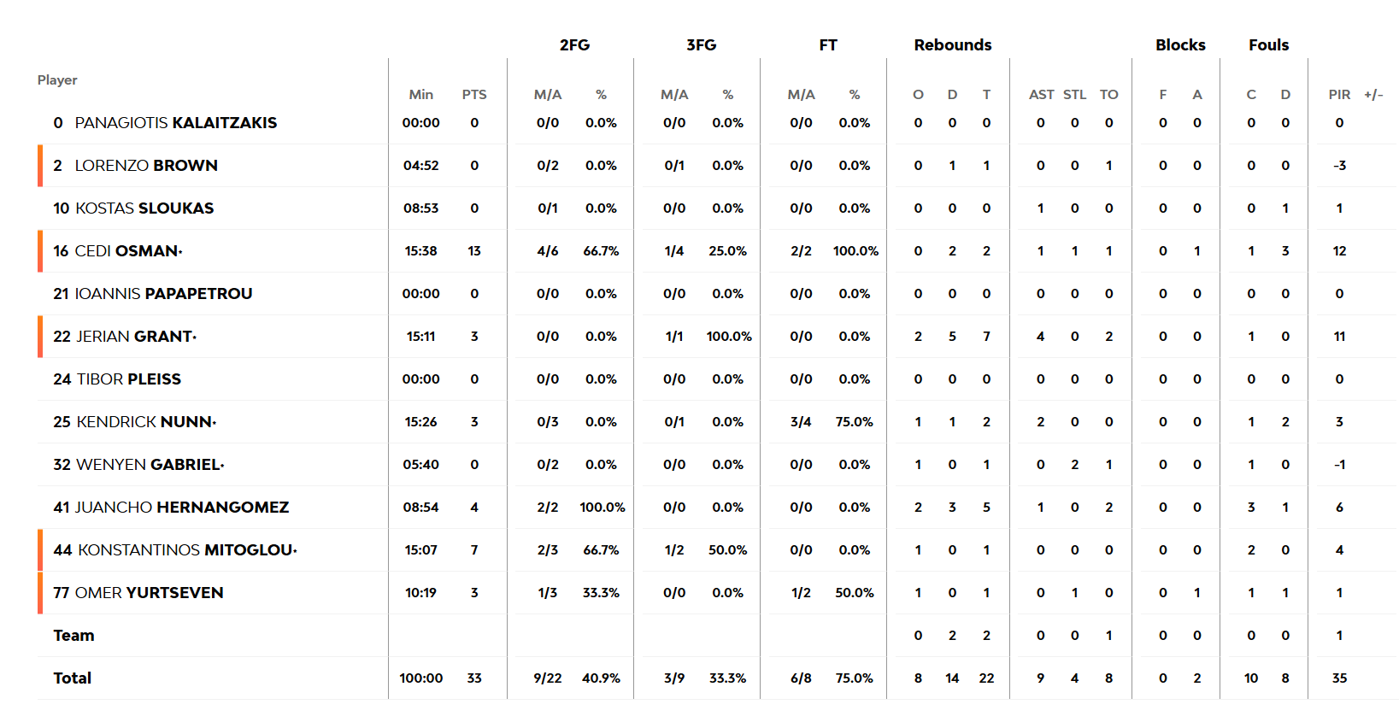1399x728 pixels.
Task: Click the STL column header
Action: (1075, 95)
